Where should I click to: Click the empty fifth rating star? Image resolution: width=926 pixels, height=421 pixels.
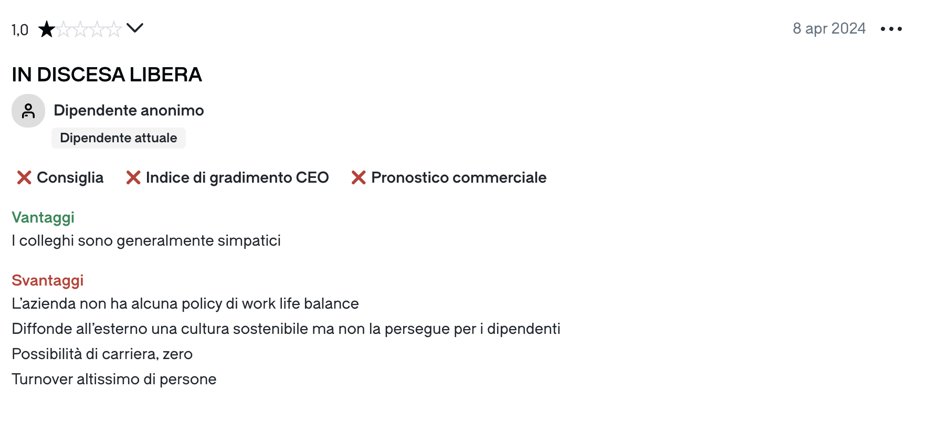114,29
